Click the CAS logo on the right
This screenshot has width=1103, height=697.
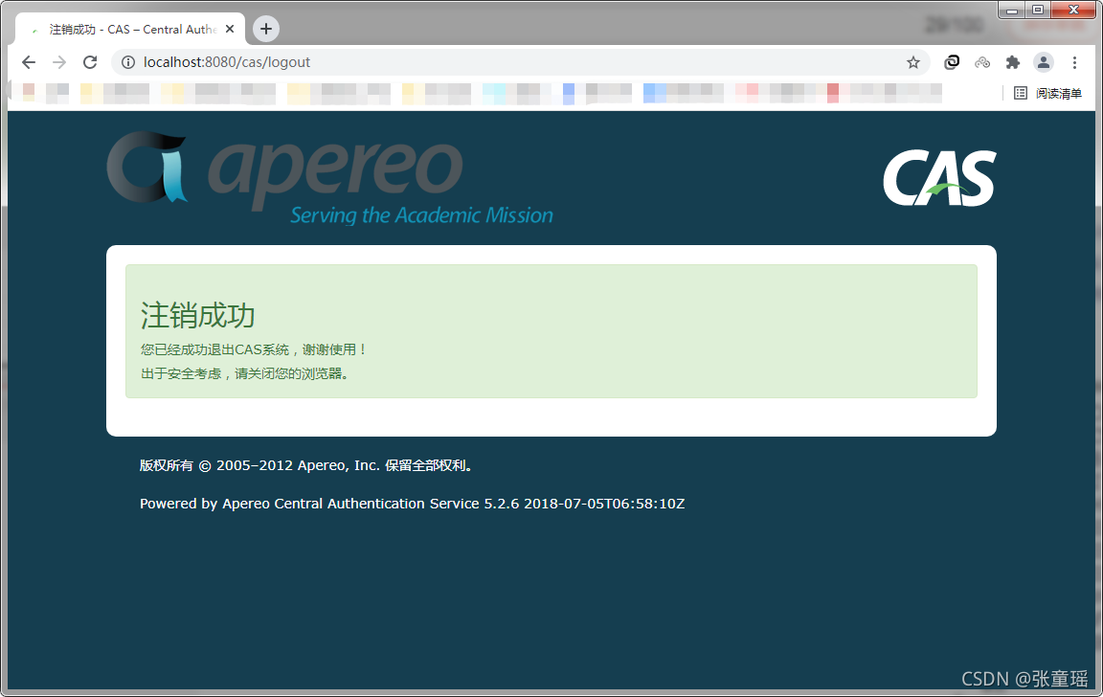[x=939, y=179]
